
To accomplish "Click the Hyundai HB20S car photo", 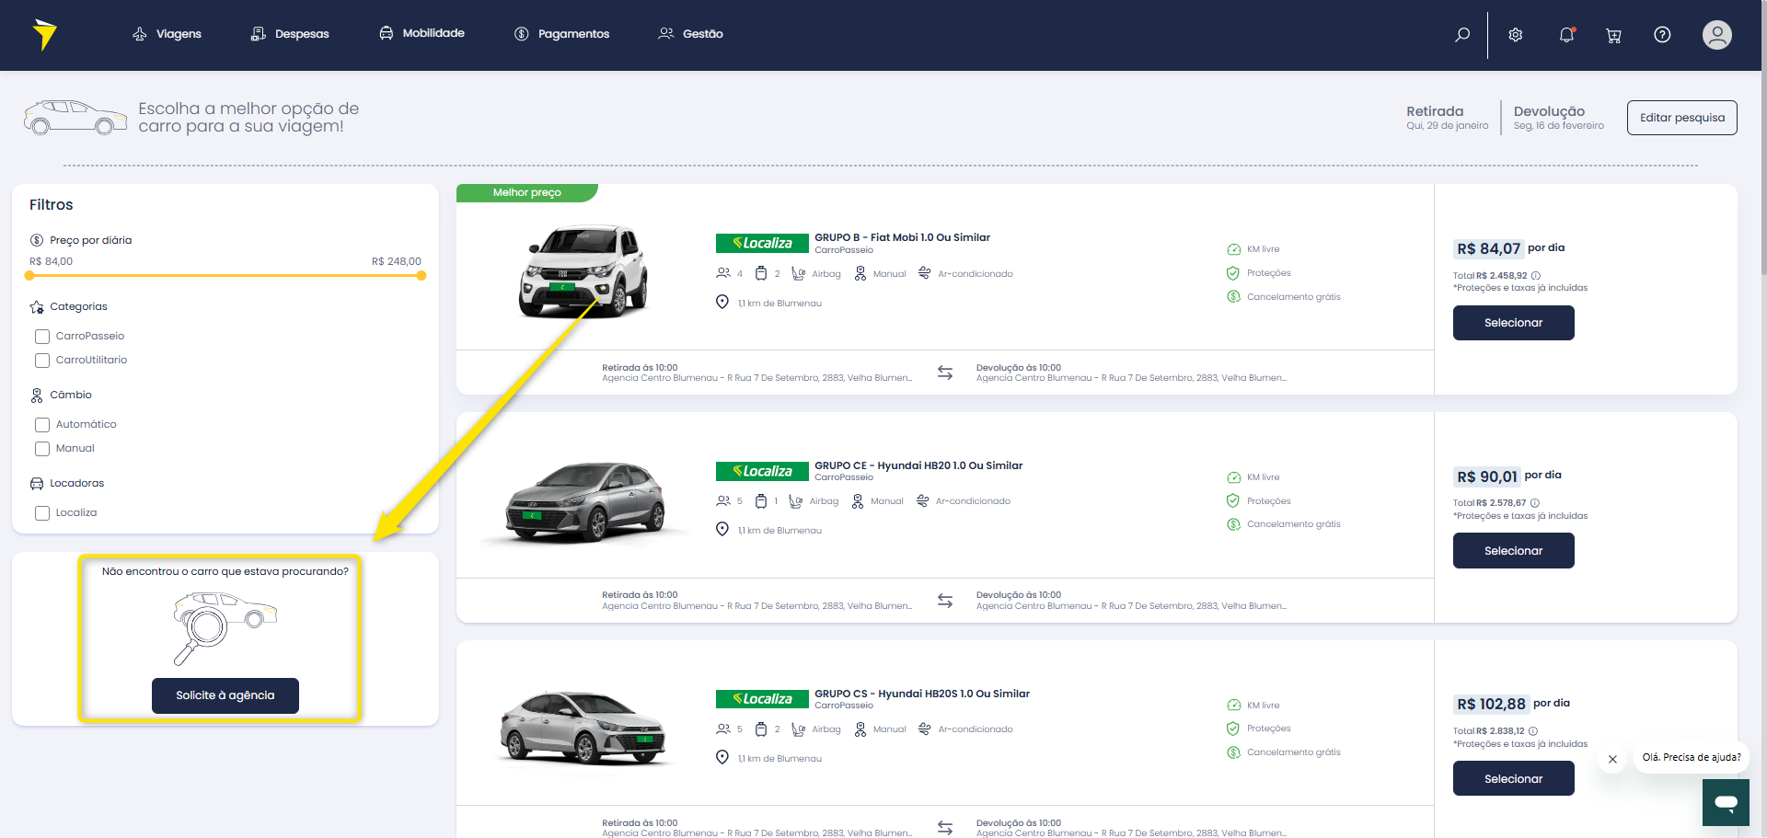I will [x=583, y=729].
